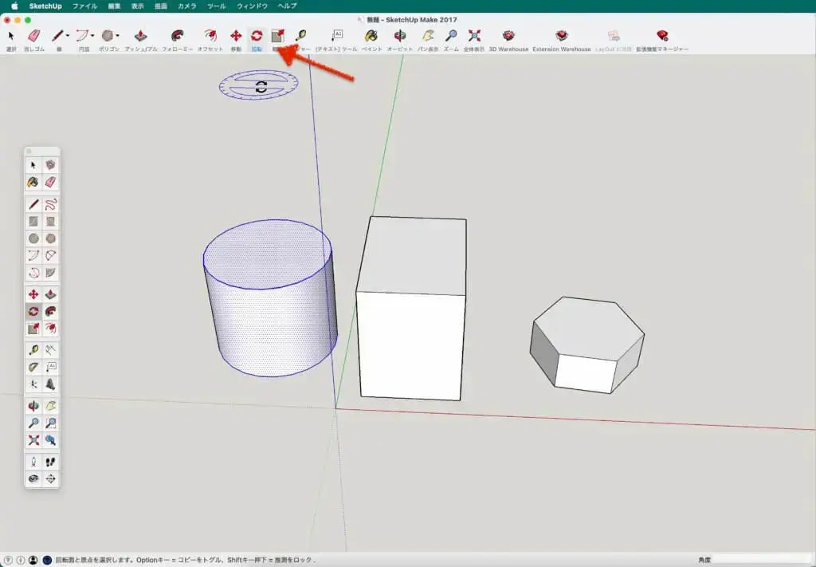Choose the offset tool in floating palette

pyautogui.click(x=50, y=329)
